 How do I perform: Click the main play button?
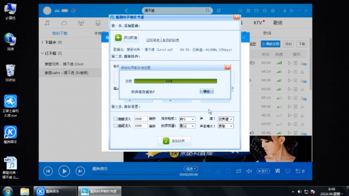pos(64,171)
